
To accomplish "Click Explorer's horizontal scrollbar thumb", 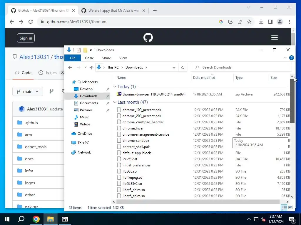I will 198,202.
